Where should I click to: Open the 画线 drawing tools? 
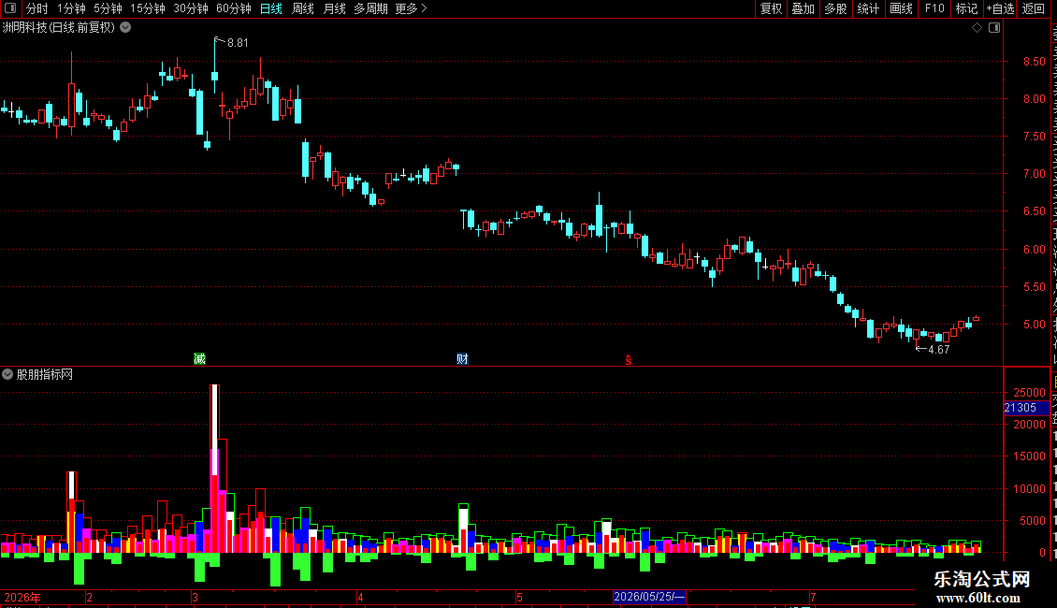click(x=901, y=8)
